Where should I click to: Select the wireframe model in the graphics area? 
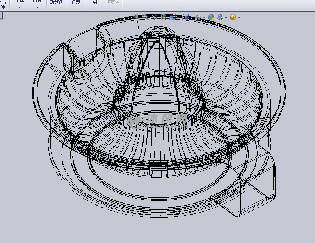pyautogui.click(x=156, y=117)
